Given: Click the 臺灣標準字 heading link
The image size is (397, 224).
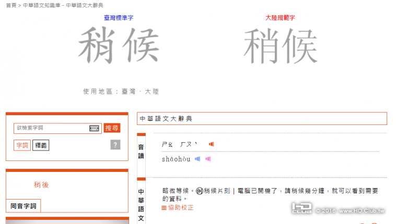Looking at the screenshot, I should click(x=119, y=18).
